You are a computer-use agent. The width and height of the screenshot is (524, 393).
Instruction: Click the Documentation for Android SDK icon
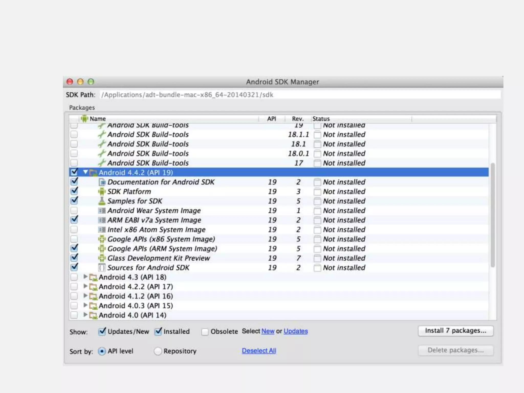[102, 182]
